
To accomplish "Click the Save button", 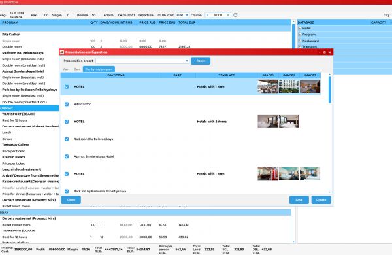I will point(299,199).
